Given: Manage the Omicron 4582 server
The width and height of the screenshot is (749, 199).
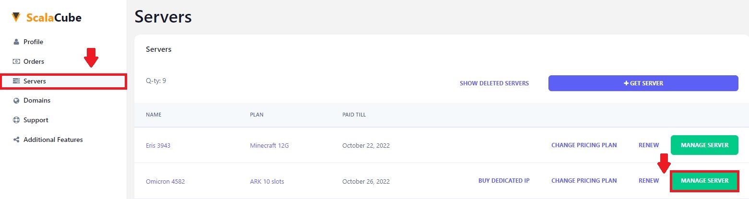Looking at the screenshot, I should click(704, 181).
